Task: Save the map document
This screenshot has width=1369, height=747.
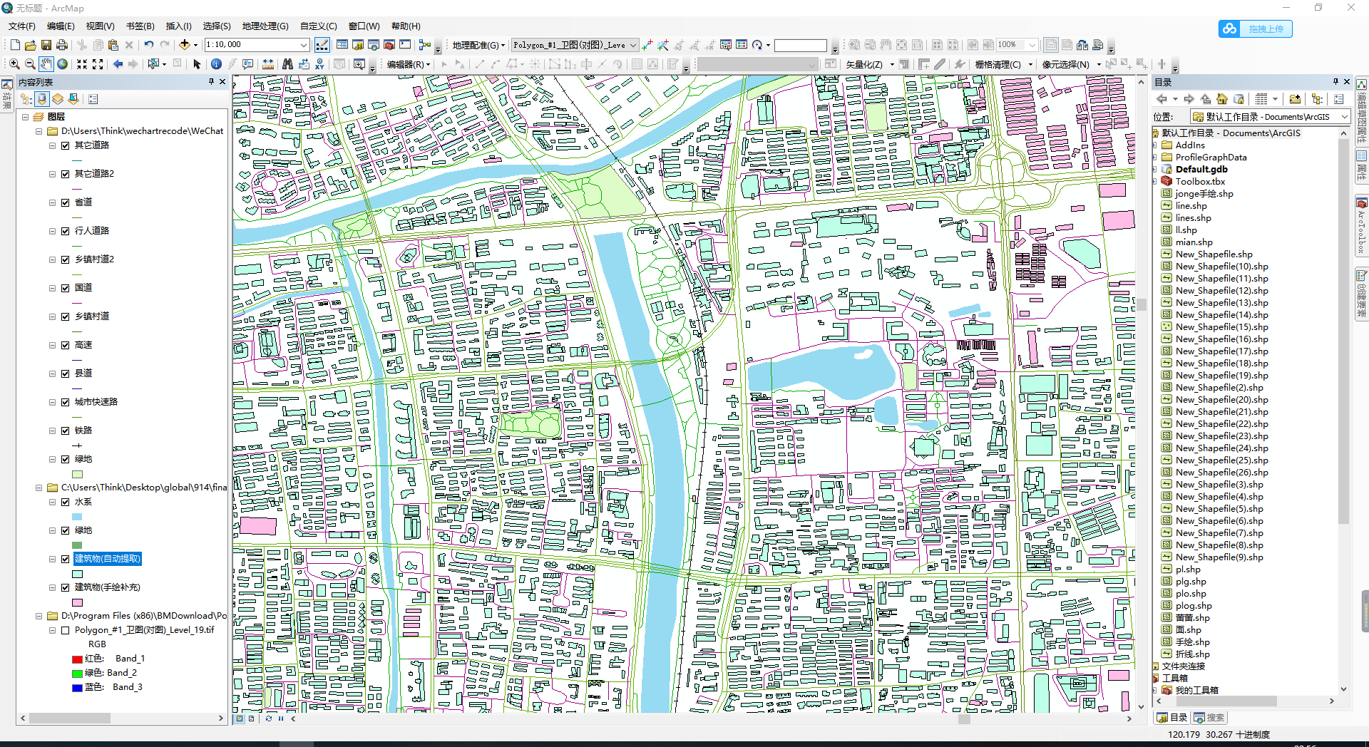Action: [x=46, y=45]
